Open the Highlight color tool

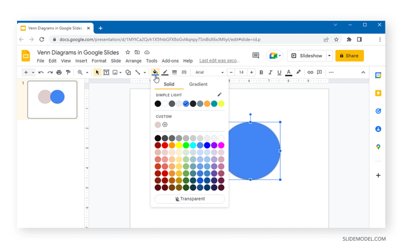click(298, 72)
